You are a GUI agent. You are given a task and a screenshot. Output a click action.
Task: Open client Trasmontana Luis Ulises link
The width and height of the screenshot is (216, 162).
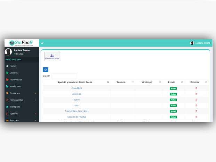[77, 111]
